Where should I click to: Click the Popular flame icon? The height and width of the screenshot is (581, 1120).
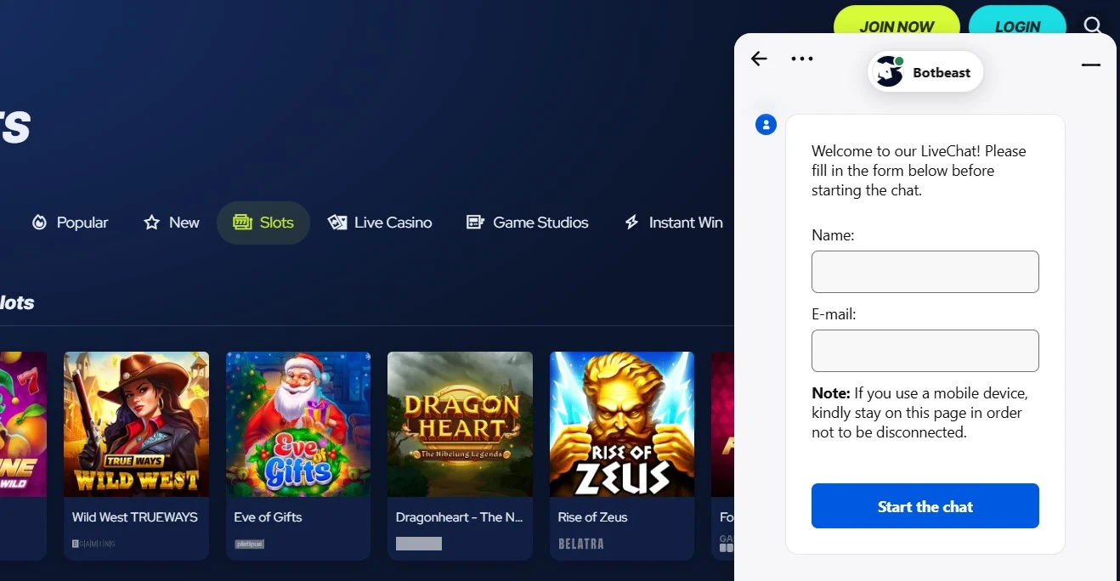pos(39,223)
